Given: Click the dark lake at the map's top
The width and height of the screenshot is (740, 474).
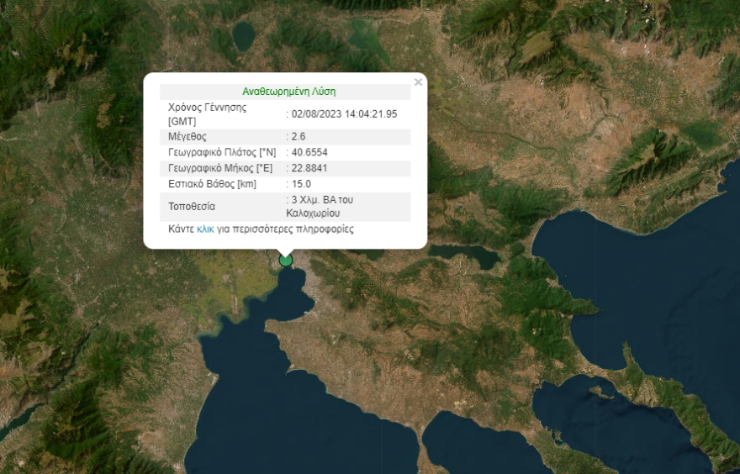Looking at the screenshot, I should 244,35.
